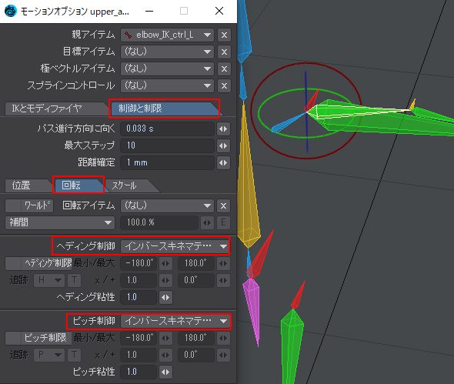Open the 回転アイテム dropdown
The width and height of the screenshot is (454, 384).
167,206
